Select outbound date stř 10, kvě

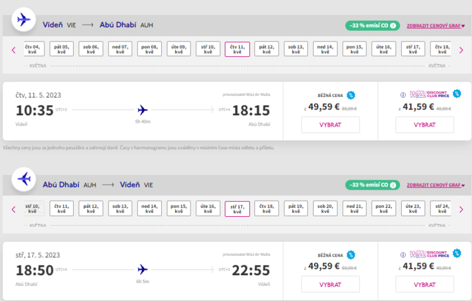click(208, 49)
